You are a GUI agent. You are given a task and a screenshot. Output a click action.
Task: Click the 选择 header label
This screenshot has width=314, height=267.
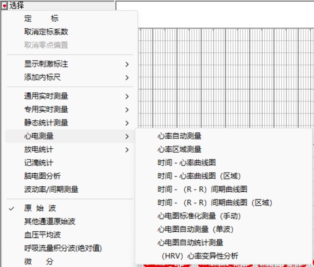(x=17, y=5)
